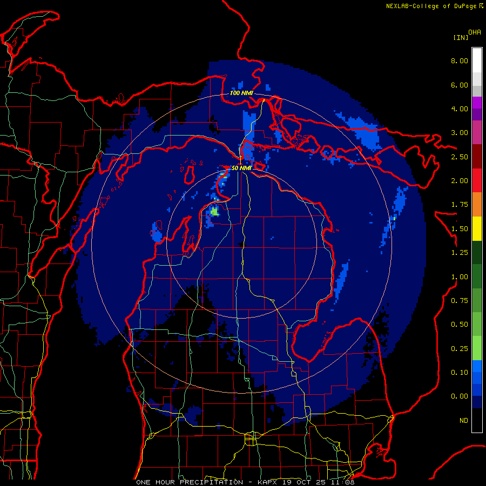Click the 8.00 legend value

[460, 60]
